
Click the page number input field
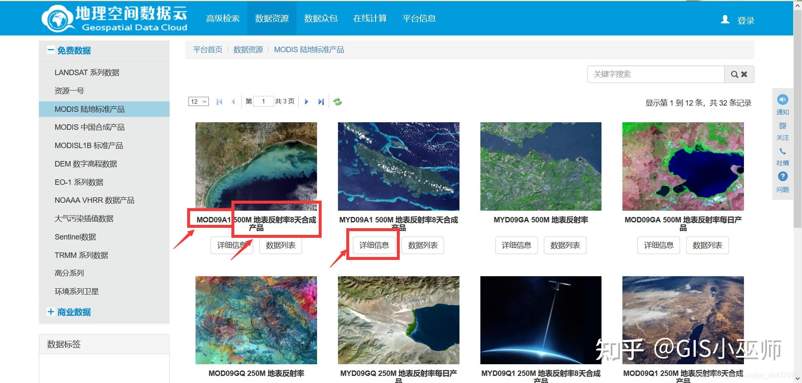tap(263, 101)
